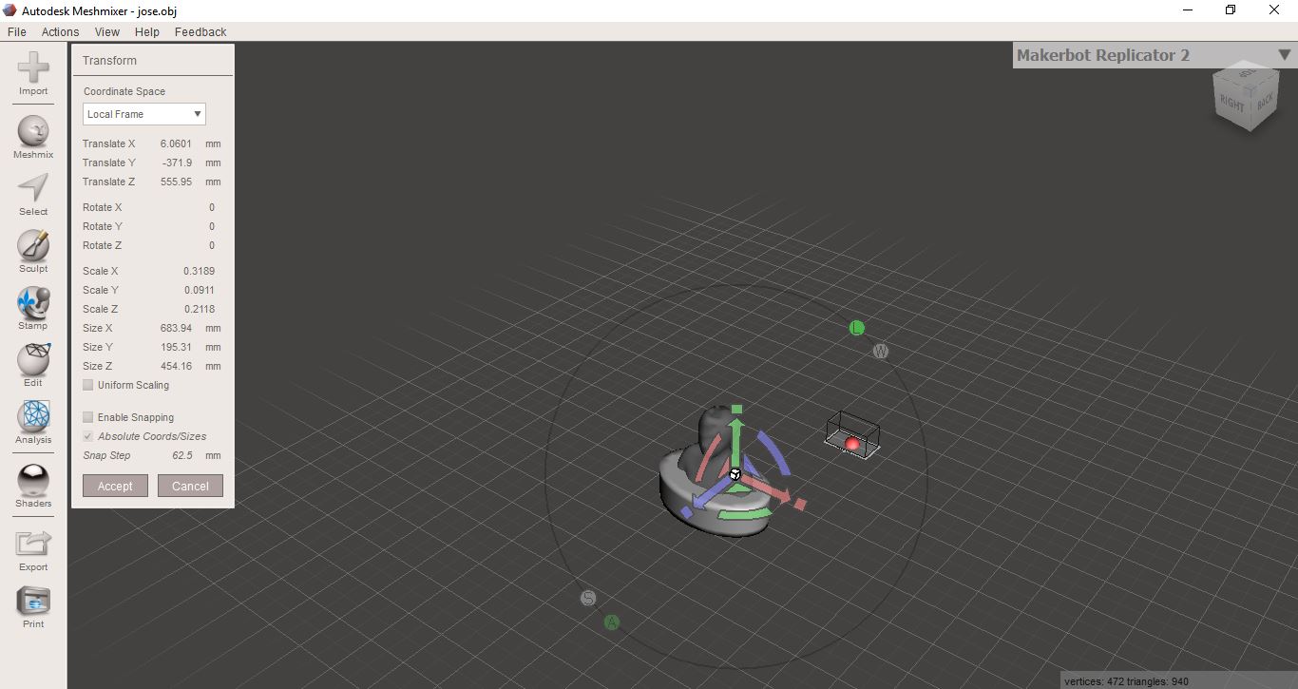Toggle Enable Snapping checkbox
The height and width of the screenshot is (689, 1298).
88,417
